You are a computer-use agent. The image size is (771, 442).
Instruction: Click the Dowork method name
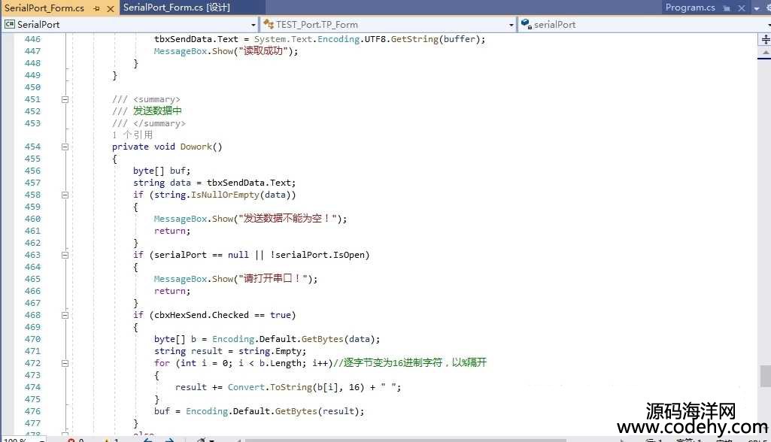pos(196,147)
